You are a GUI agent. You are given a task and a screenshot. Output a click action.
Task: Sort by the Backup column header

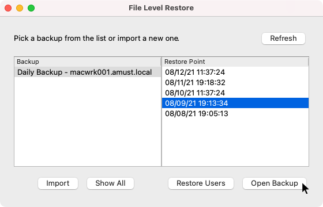88,62
